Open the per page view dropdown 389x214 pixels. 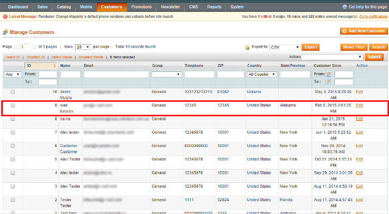tap(83, 47)
